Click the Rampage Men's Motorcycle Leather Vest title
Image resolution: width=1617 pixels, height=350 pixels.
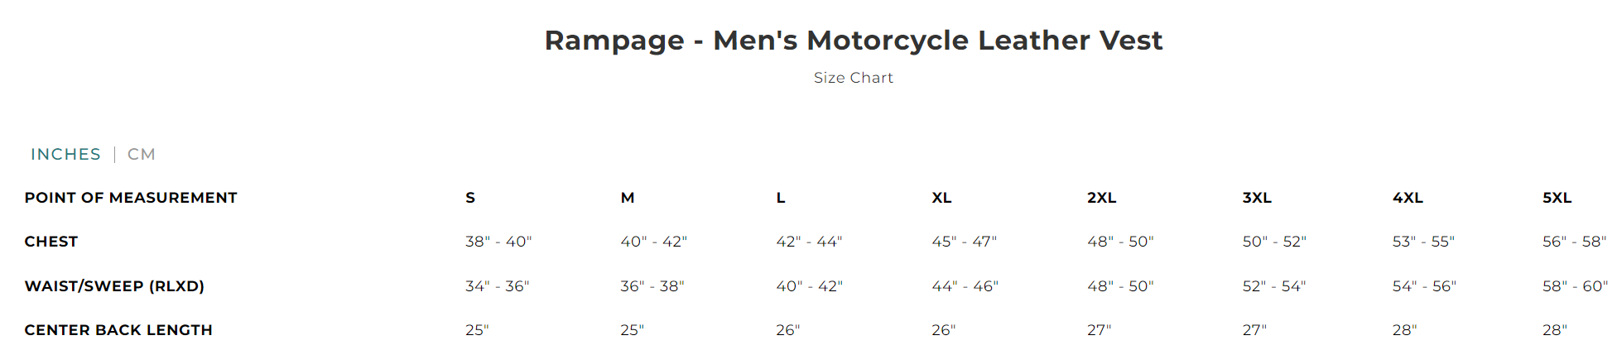click(853, 41)
